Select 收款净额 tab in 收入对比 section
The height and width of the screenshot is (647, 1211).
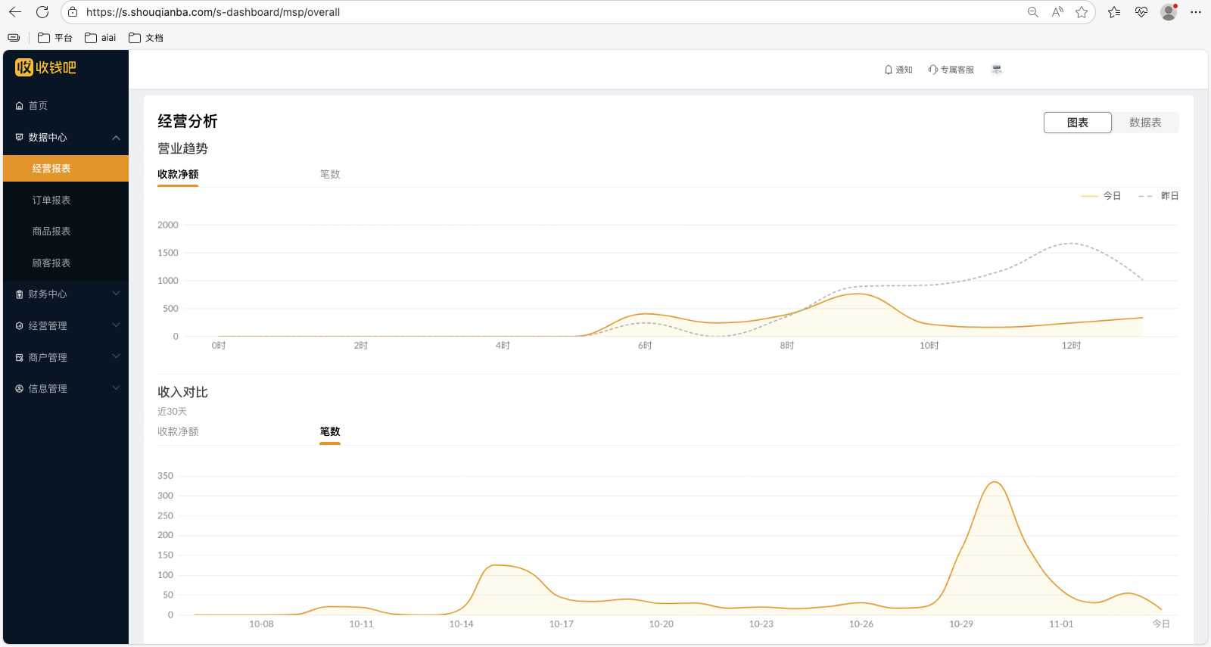[178, 431]
